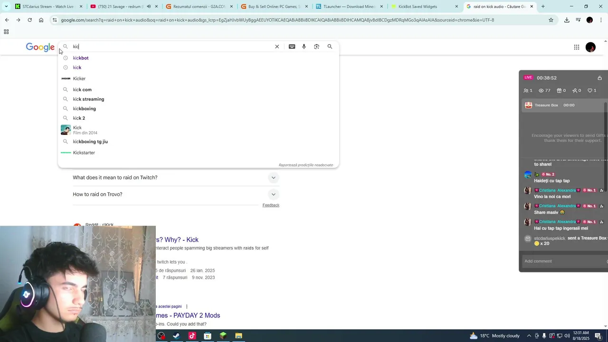
Task: Open the Chrome downloads panel
Action: pos(567,20)
